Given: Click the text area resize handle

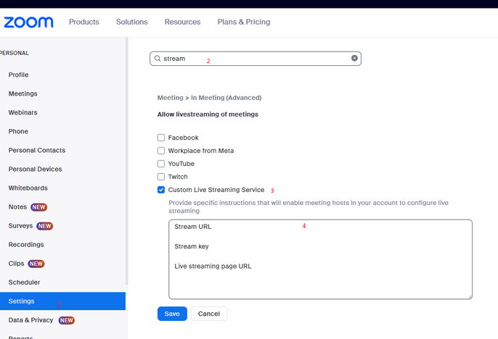Looking at the screenshot, I should tap(470, 296).
